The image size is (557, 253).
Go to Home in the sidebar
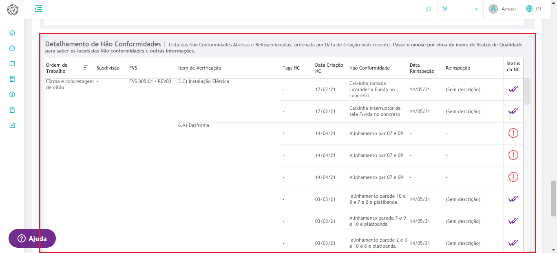point(12,33)
